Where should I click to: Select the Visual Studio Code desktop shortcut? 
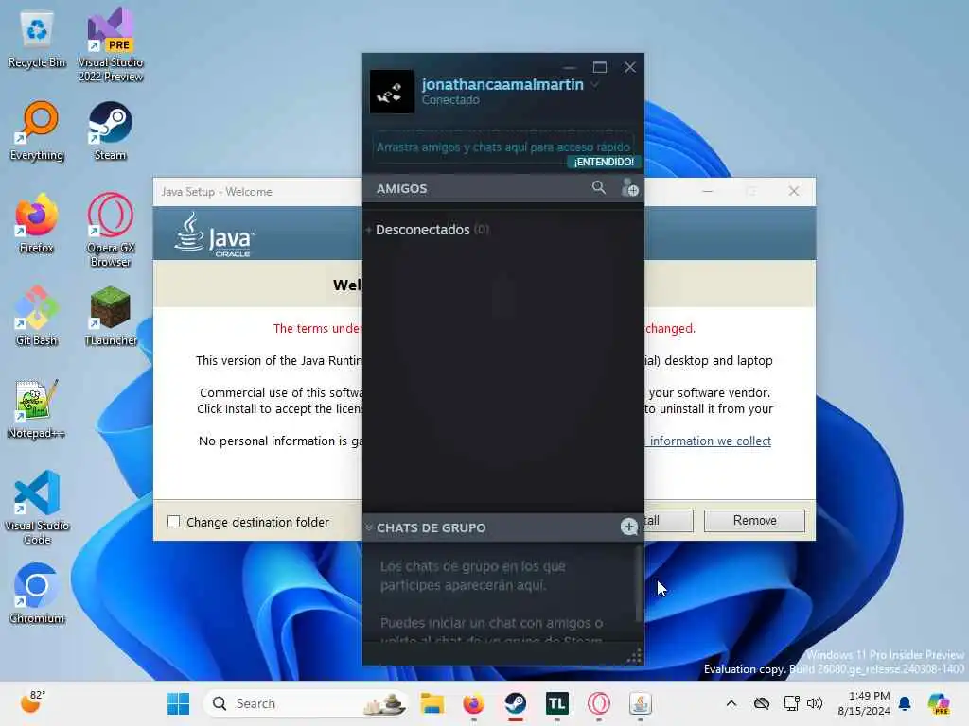[37, 508]
